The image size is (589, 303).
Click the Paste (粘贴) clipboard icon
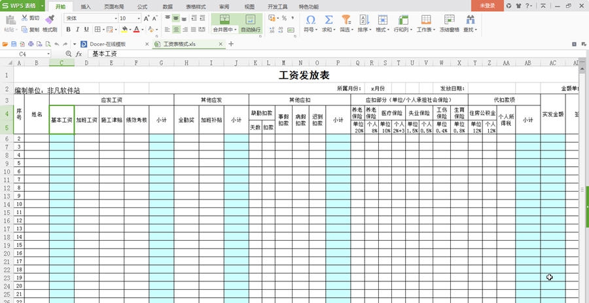pos(10,20)
